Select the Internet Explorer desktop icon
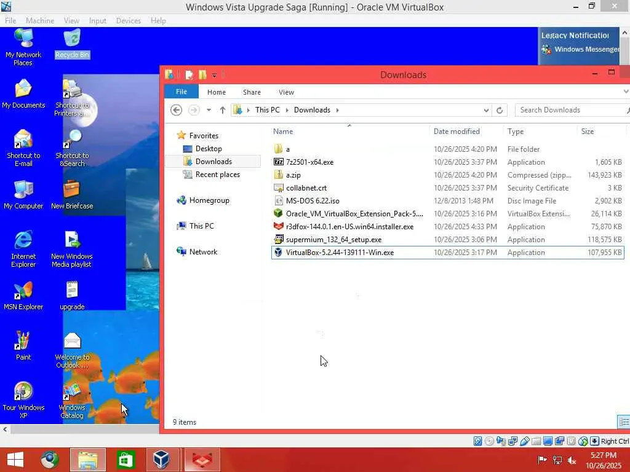The image size is (630, 472). [x=23, y=249]
